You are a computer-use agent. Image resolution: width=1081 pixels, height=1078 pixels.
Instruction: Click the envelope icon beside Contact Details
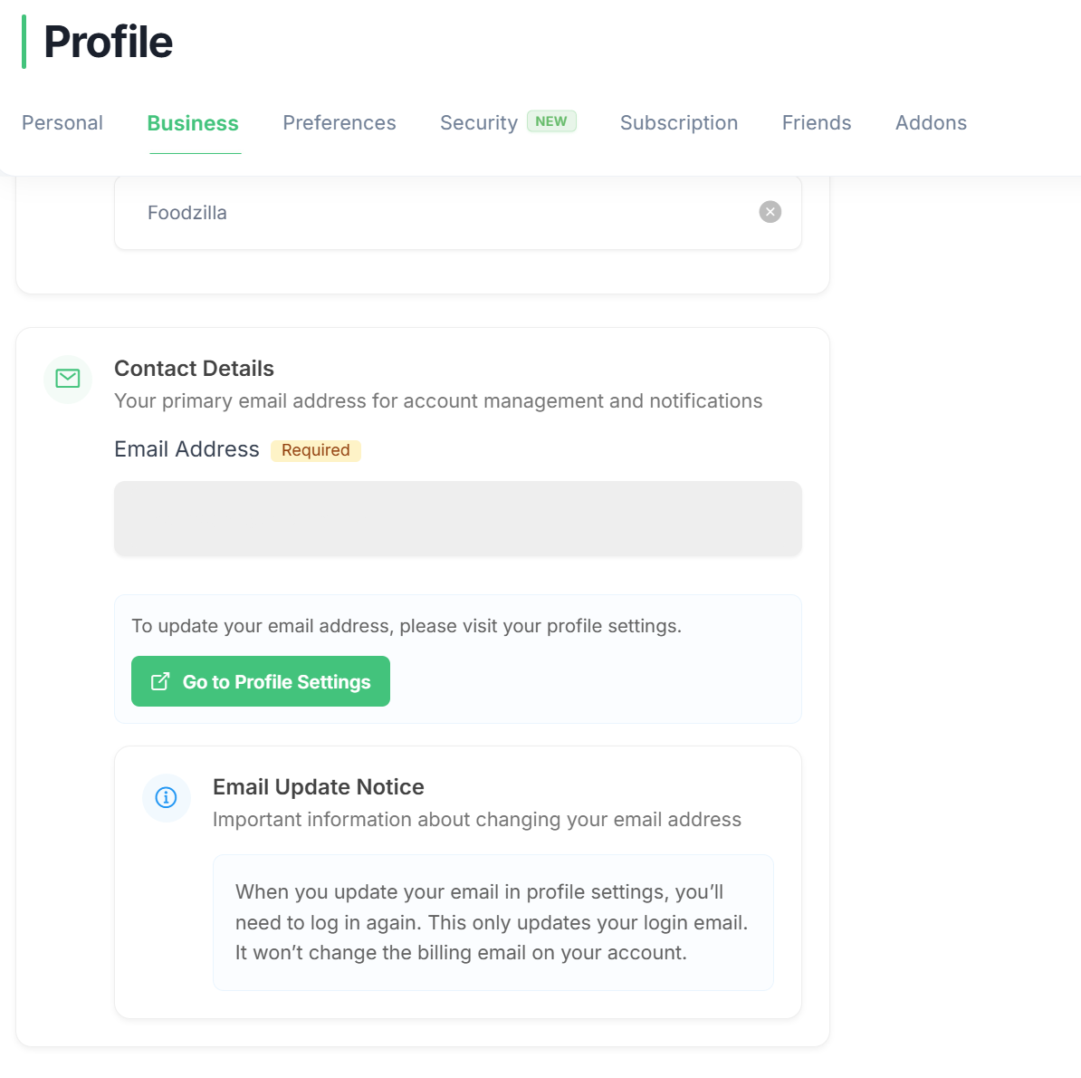coord(68,379)
